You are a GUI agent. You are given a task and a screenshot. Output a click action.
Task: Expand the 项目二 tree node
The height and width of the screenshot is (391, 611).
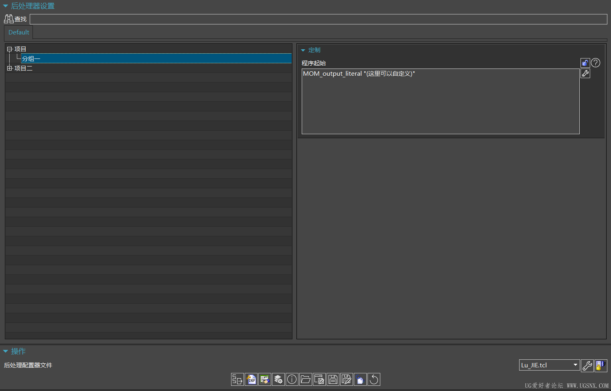(x=10, y=69)
